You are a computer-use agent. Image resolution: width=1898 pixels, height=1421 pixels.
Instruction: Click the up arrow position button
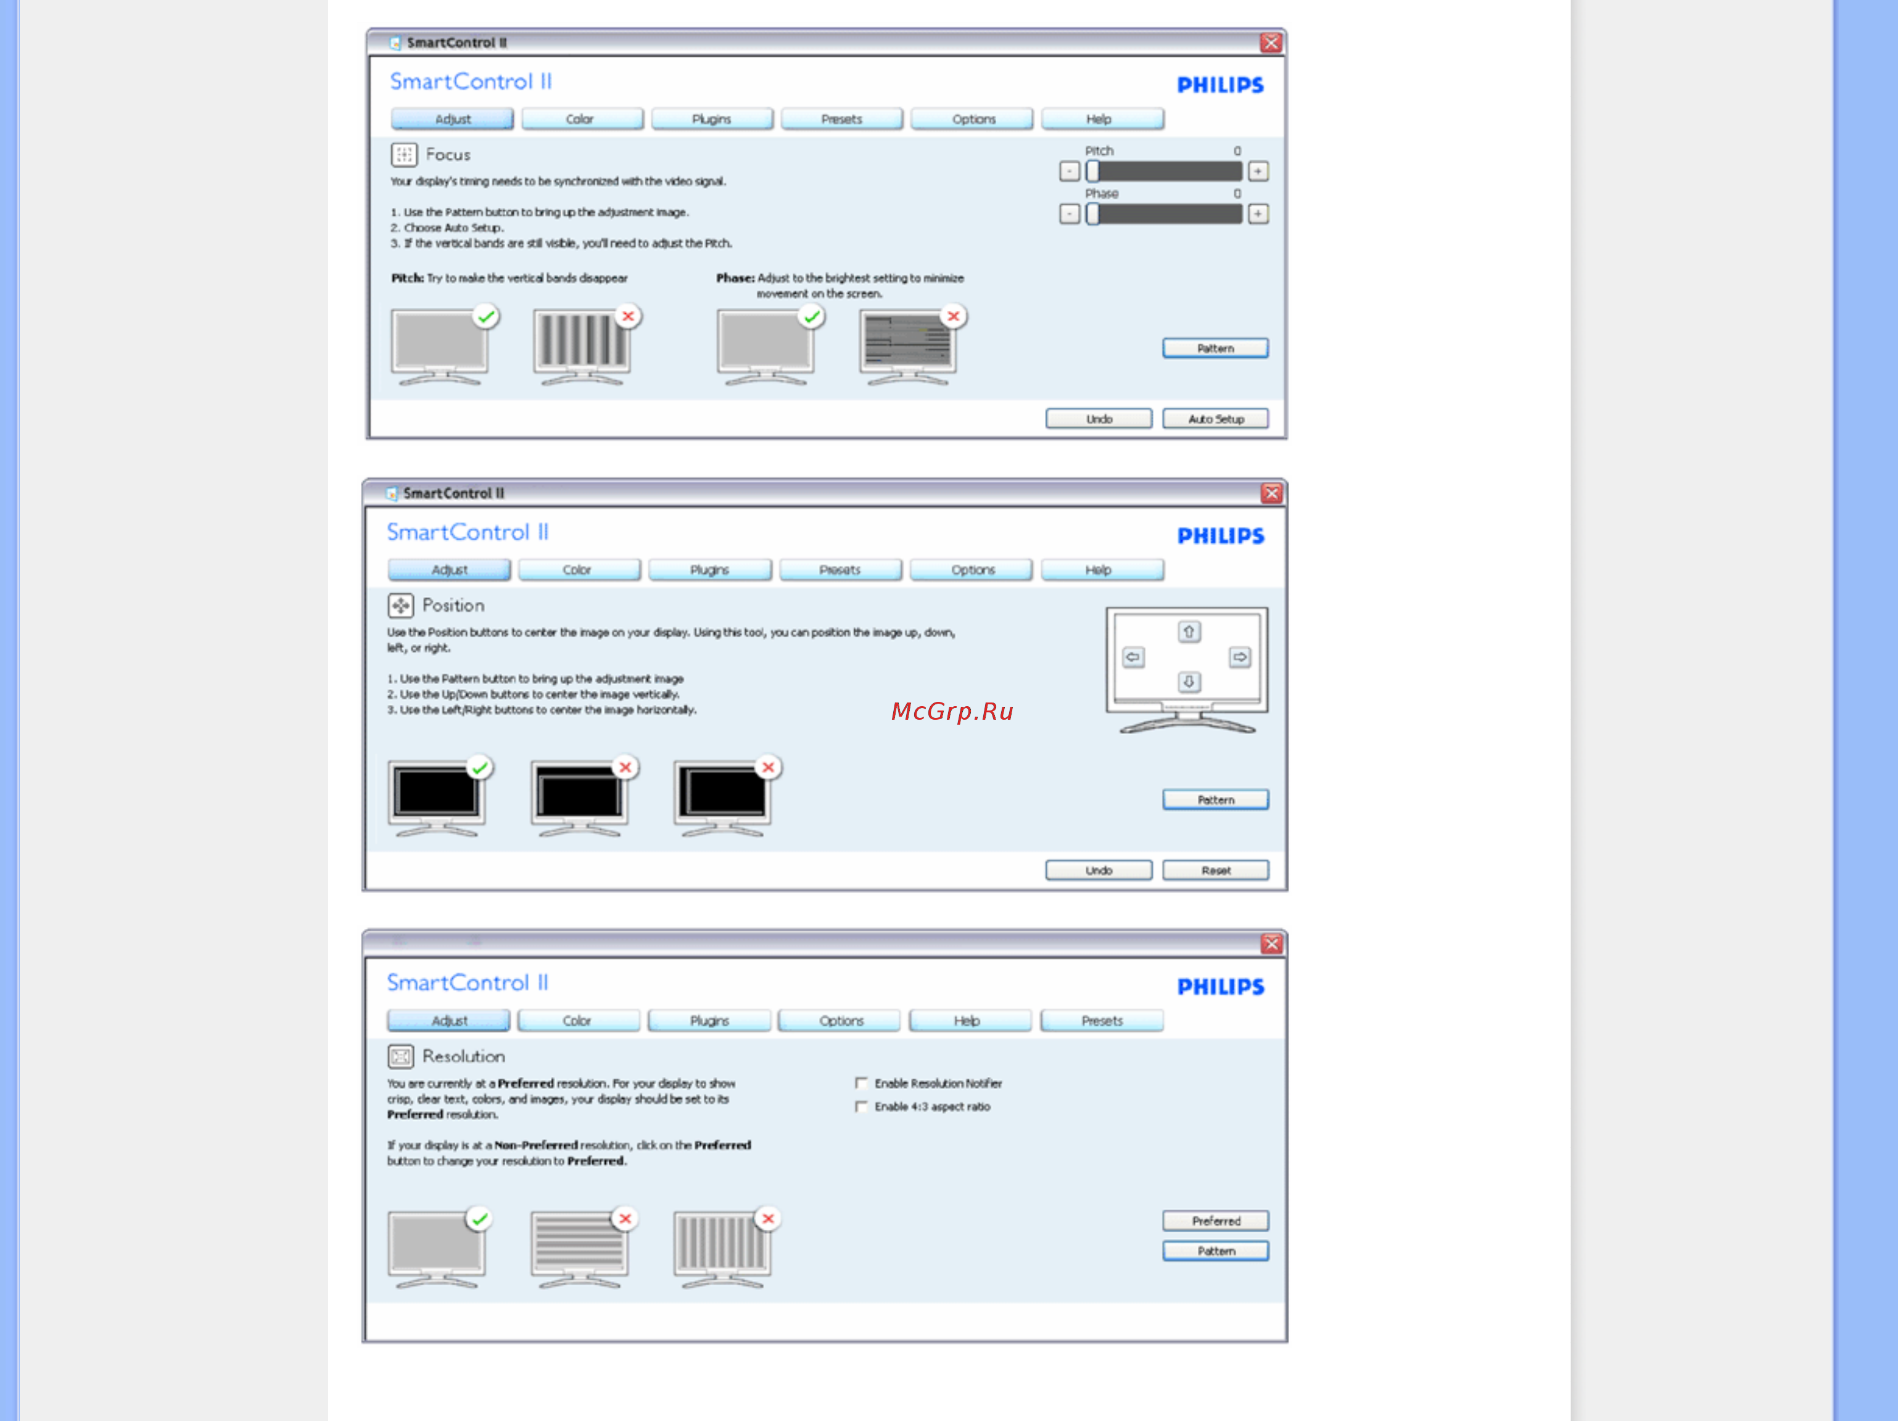tap(1189, 632)
